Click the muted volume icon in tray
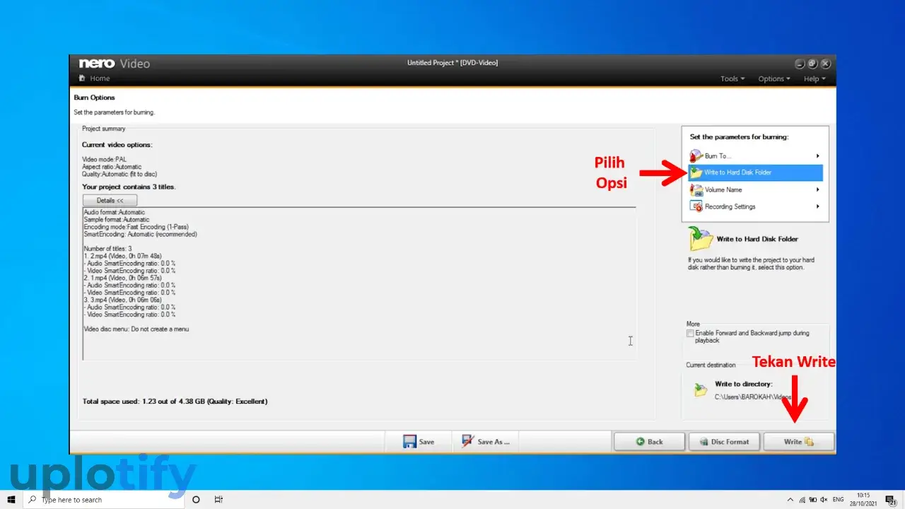 pyautogui.click(x=824, y=500)
